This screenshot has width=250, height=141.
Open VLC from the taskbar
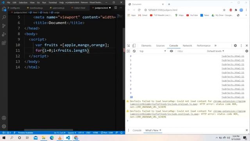(60, 137)
